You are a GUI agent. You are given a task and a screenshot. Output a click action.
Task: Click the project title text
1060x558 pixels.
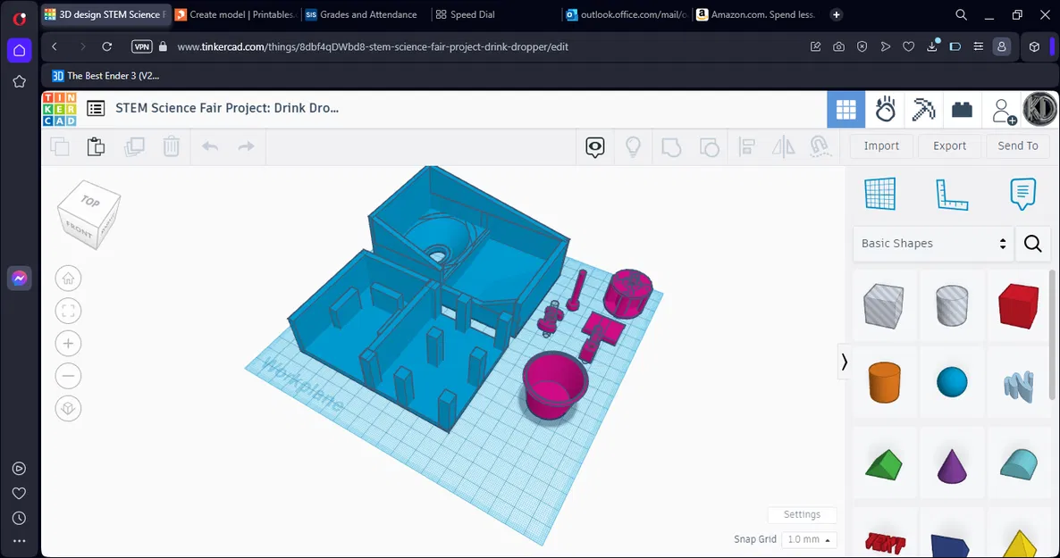click(227, 108)
